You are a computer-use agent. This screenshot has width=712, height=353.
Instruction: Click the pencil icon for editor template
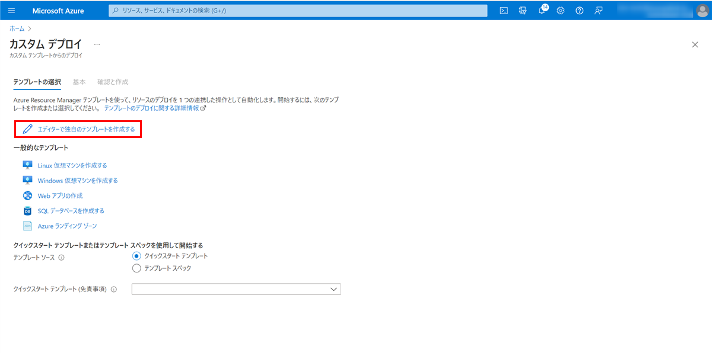click(27, 129)
